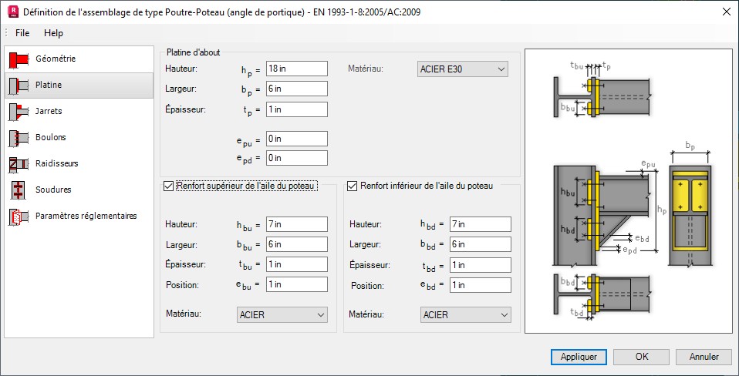Open the Help menu
This screenshot has height=376, width=739.
click(x=53, y=33)
